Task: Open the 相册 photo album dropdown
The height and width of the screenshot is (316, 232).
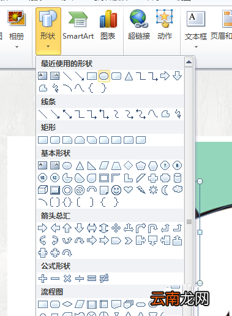Action: coord(17,30)
